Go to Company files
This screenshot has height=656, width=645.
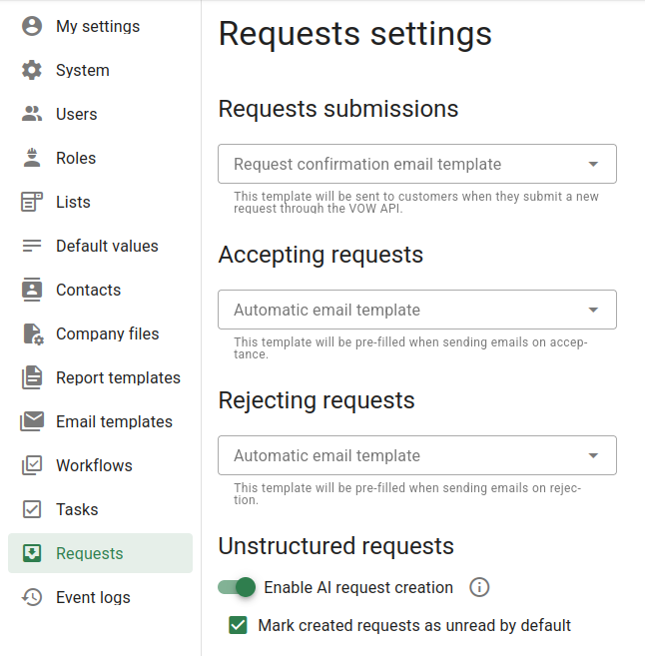[x=101, y=333]
